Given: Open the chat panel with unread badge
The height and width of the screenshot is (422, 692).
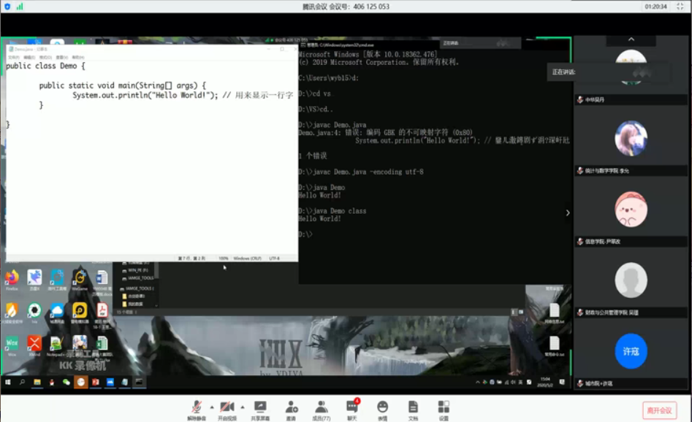Looking at the screenshot, I should [x=352, y=407].
